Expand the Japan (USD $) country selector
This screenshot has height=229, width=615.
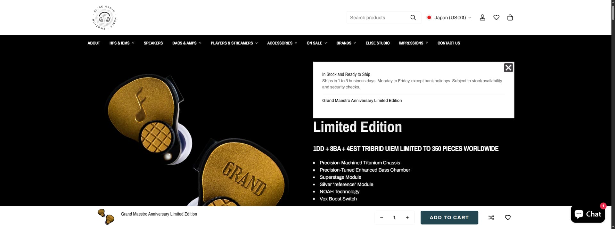click(x=449, y=18)
